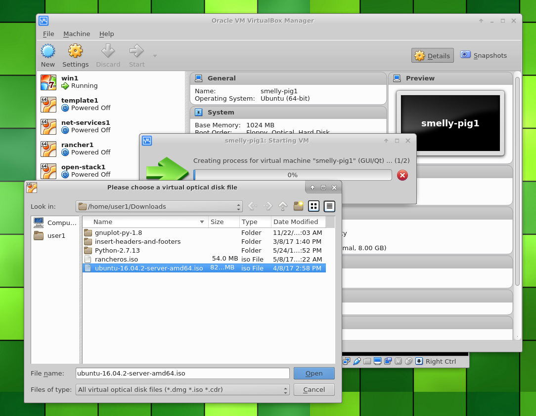Open the Machine menu
The height and width of the screenshot is (416, 536).
77,34
